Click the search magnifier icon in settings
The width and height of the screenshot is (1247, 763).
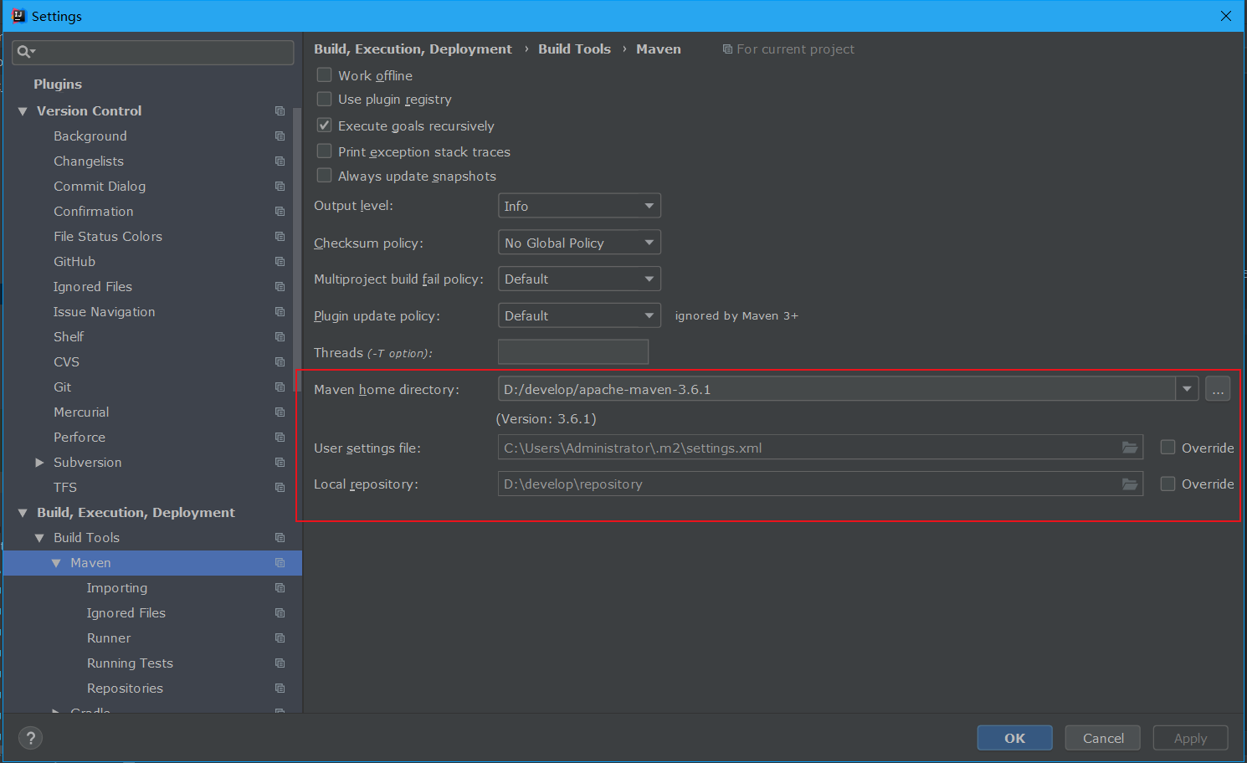pyautogui.click(x=25, y=52)
